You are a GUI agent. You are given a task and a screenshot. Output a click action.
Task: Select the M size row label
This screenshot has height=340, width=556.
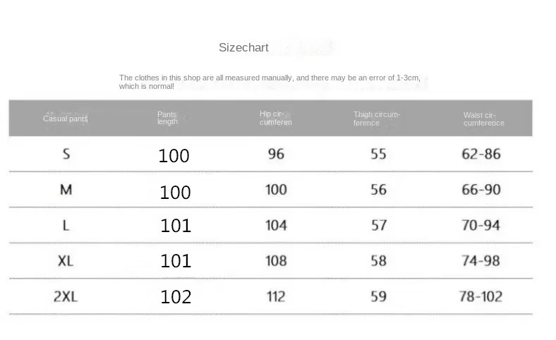coord(66,190)
